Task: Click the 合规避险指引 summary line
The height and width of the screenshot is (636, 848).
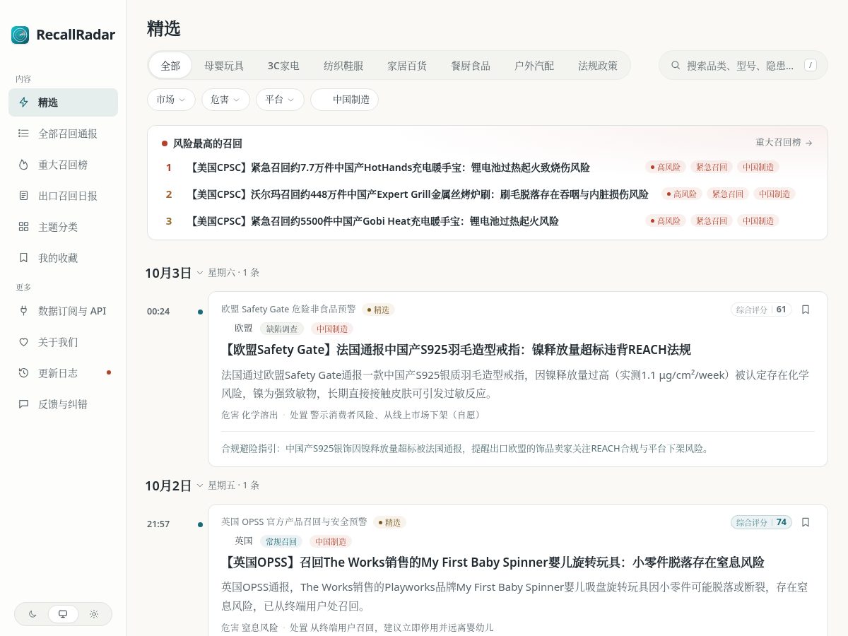Action: click(x=466, y=449)
